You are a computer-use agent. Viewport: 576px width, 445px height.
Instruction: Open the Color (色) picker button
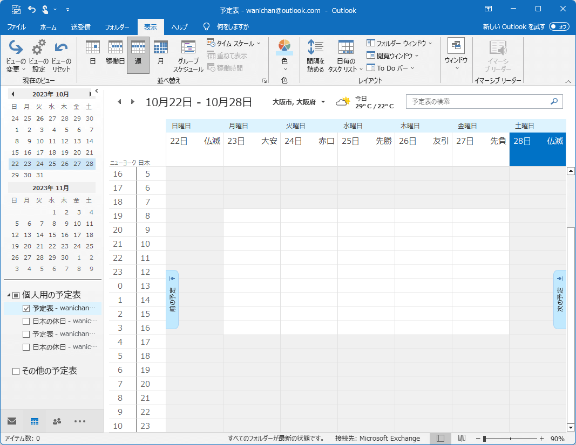click(x=284, y=55)
